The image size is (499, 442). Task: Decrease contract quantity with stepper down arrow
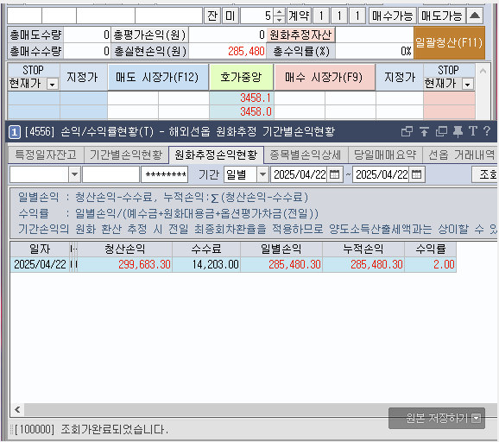279,19
